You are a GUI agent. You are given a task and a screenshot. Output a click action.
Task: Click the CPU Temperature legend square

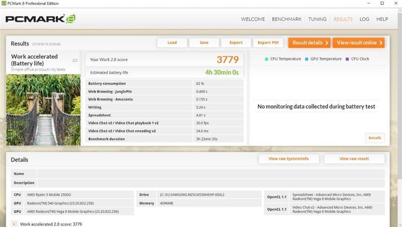(266, 59)
